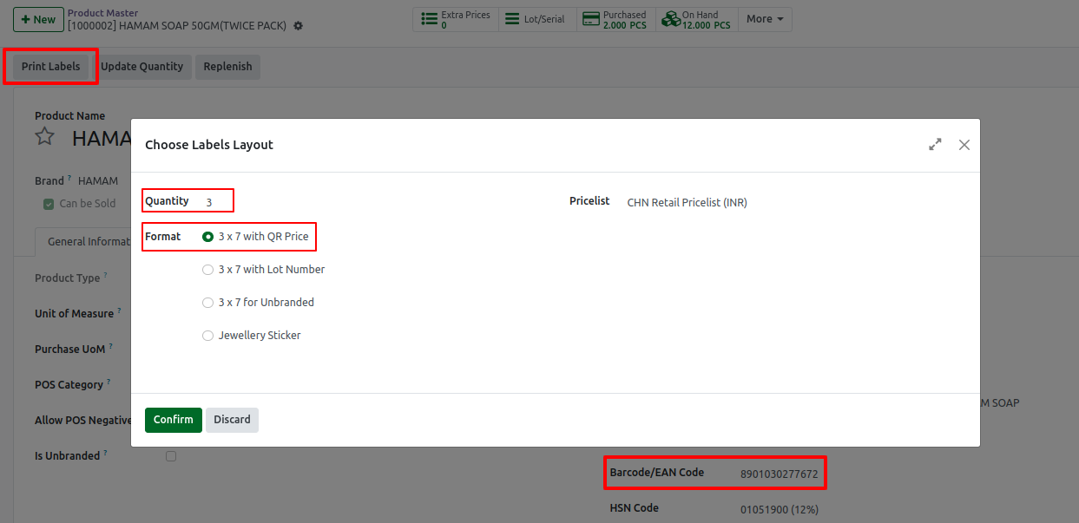
Task: Click the product title HAMAM SOAP 50GM(TWICE PACK)
Action: [177, 26]
